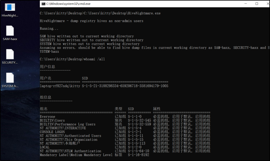Click the SID value 'S-1-5-15'
Viewport: 270px width, 161px height.
(136, 140)
